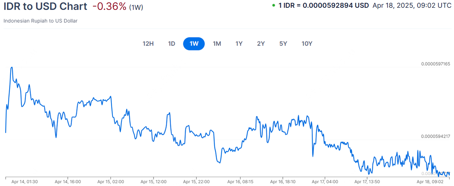
Task: Select the 1Y time range
Action: coord(239,44)
